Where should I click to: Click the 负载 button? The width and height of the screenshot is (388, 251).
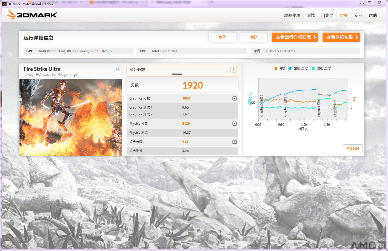point(222,37)
